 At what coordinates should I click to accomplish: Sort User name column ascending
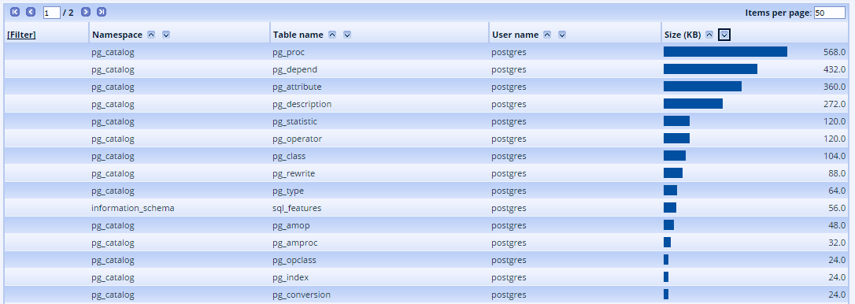547,35
